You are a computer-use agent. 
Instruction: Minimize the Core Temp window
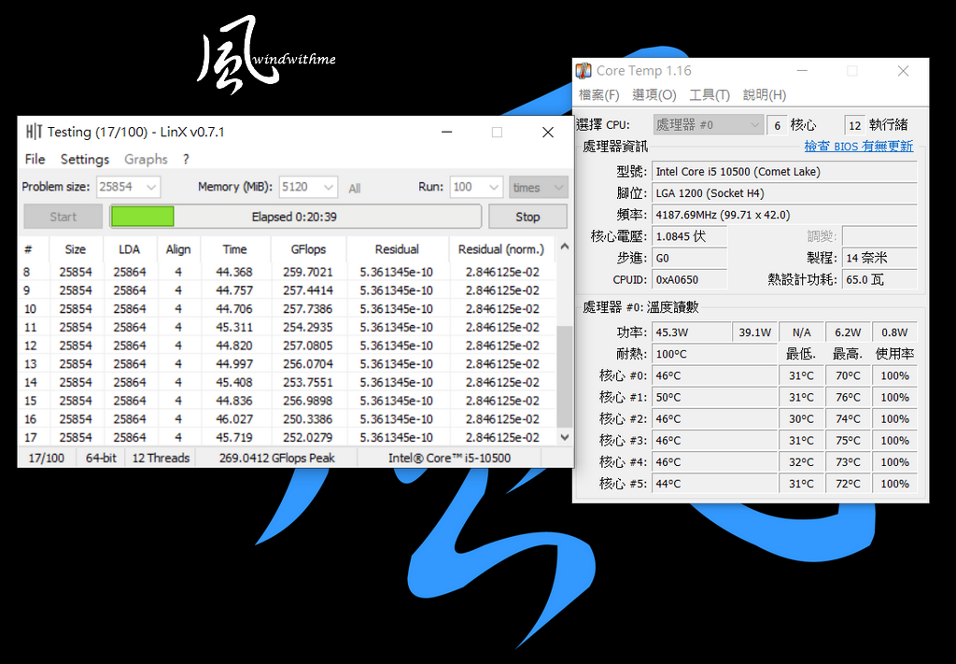coord(802,71)
